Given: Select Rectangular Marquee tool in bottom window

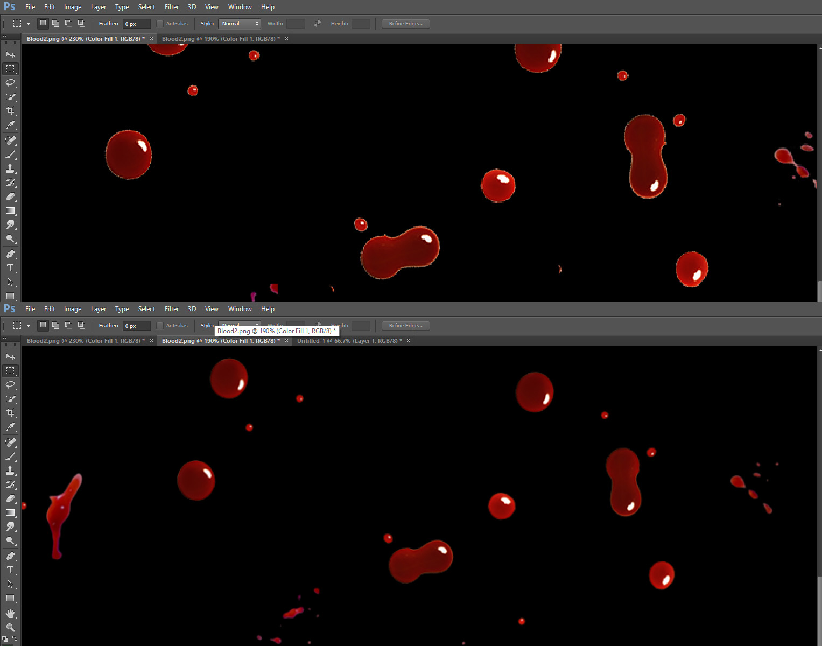Looking at the screenshot, I should [x=10, y=370].
